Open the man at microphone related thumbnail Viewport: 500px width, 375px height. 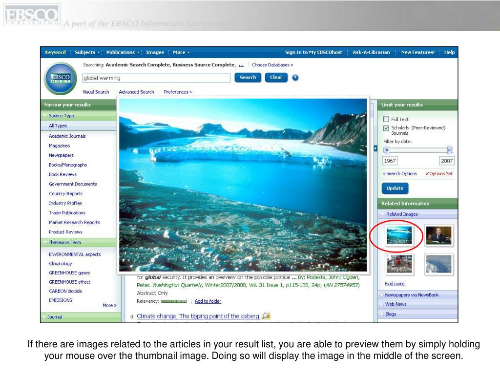pos(439,235)
